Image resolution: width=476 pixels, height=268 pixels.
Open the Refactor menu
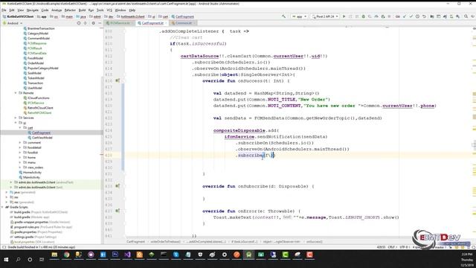pyautogui.click(x=70, y=10)
